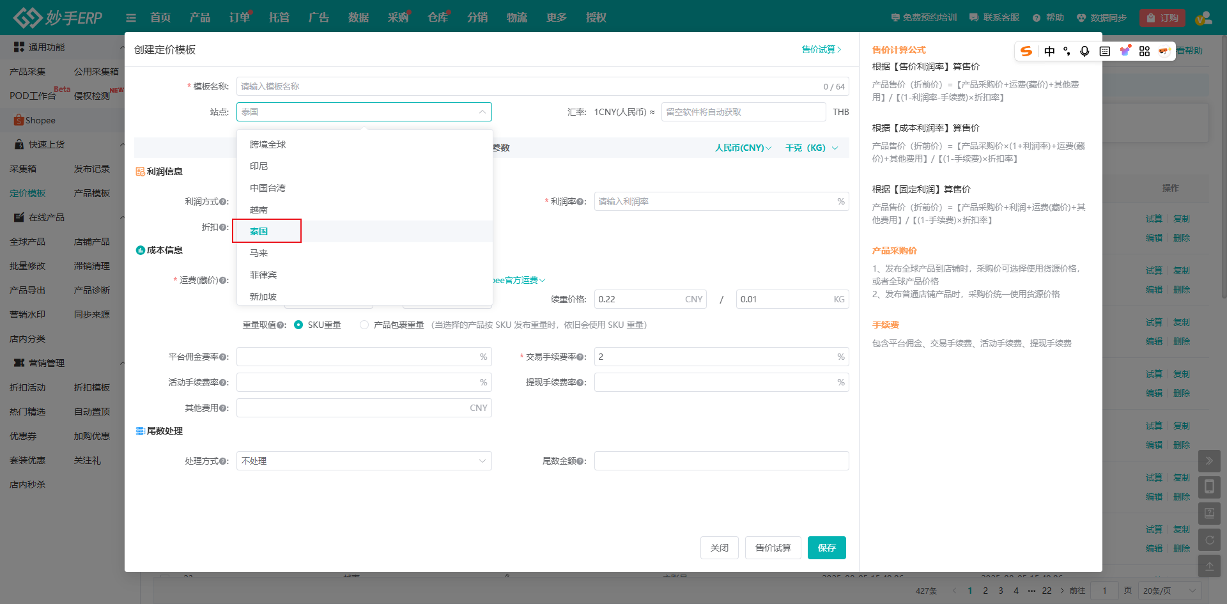
Task: Open the 物流 menu in top navigation
Action: click(517, 18)
